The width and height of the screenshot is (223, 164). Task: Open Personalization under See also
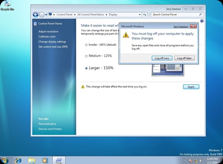coord(47,124)
